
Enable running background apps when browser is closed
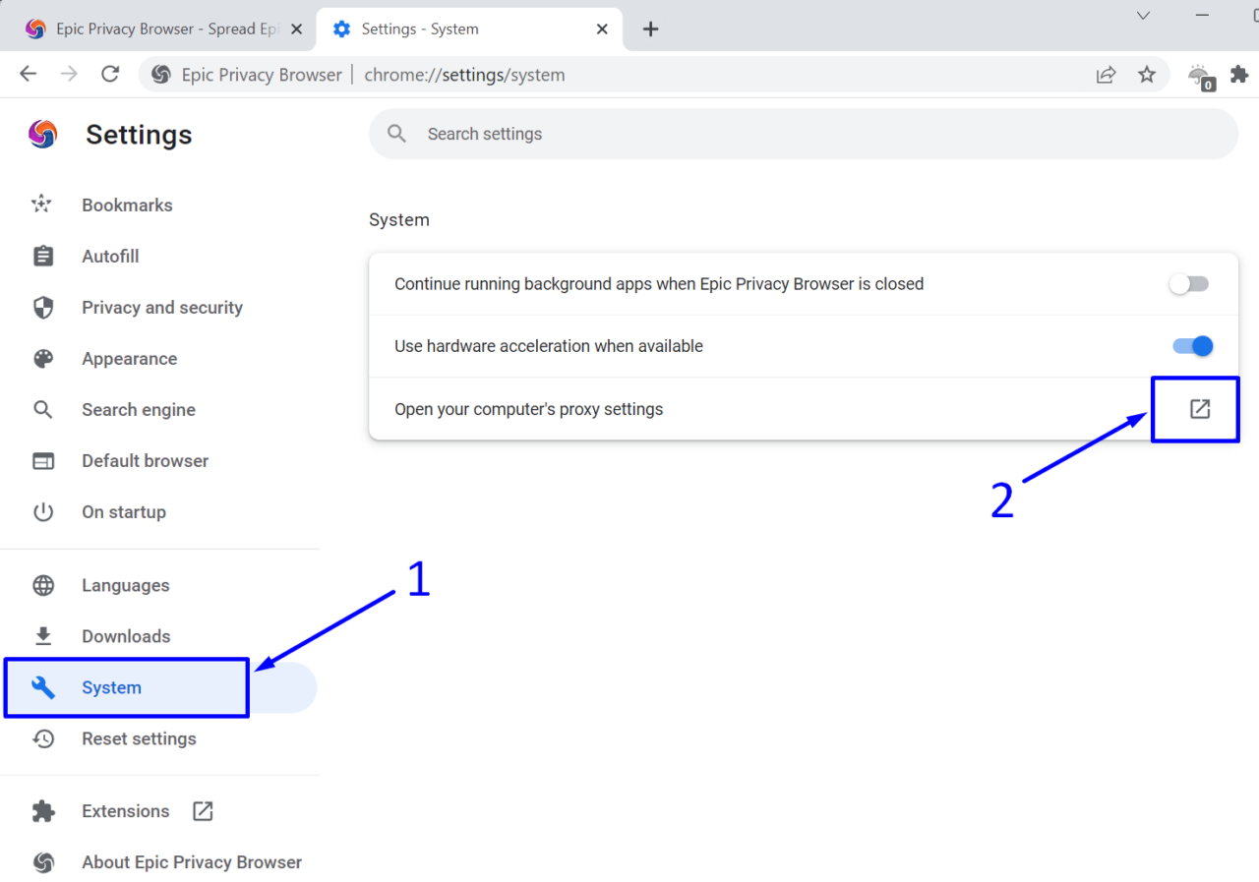pyautogui.click(x=1188, y=283)
